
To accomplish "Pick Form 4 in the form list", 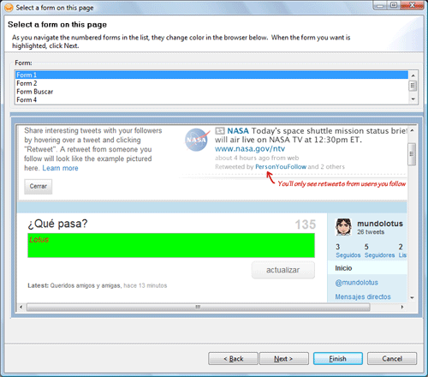I will (211, 100).
